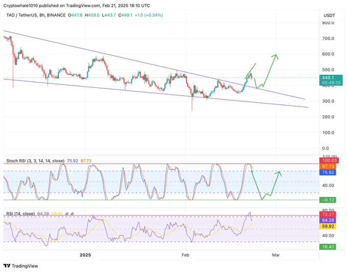The width and height of the screenshot is (348, 272).
Task: Click the purple 64.28 RSI axis label
Action: tap(328, 220)
